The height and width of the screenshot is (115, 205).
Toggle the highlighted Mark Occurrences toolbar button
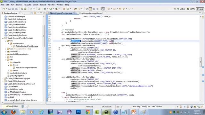[90, 9]
